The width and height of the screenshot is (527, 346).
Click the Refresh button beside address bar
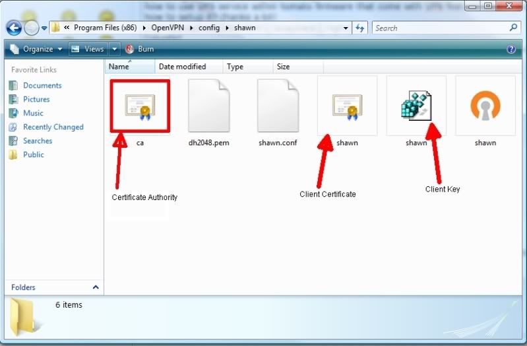click(x=360, y=28)
